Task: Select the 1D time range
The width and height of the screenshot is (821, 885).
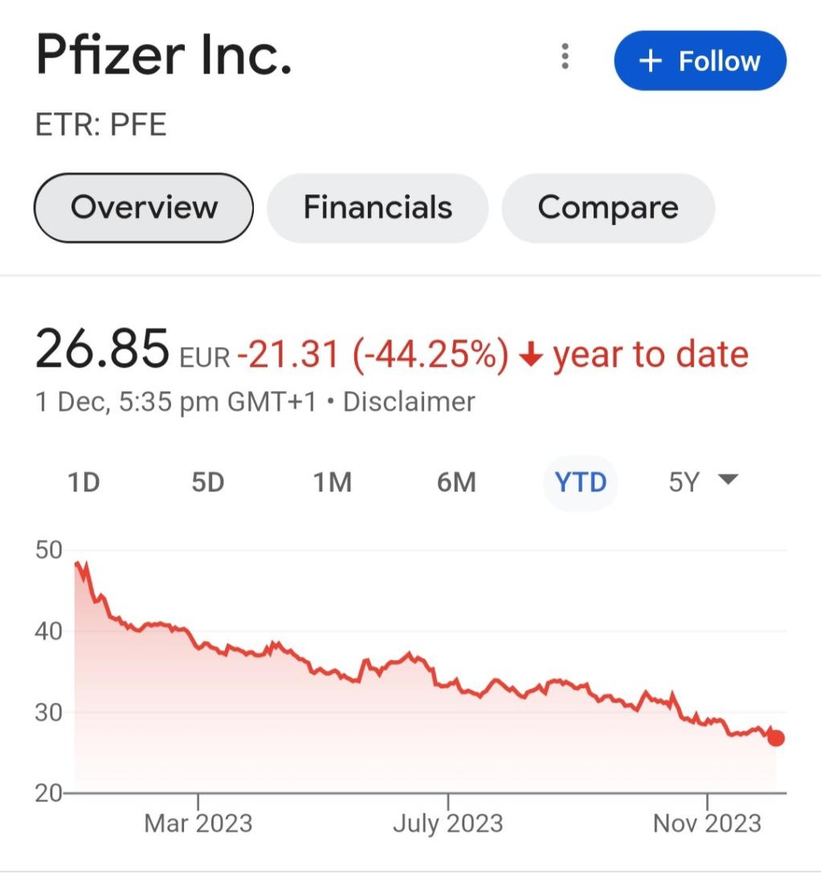Action: [x=84, y=483]
